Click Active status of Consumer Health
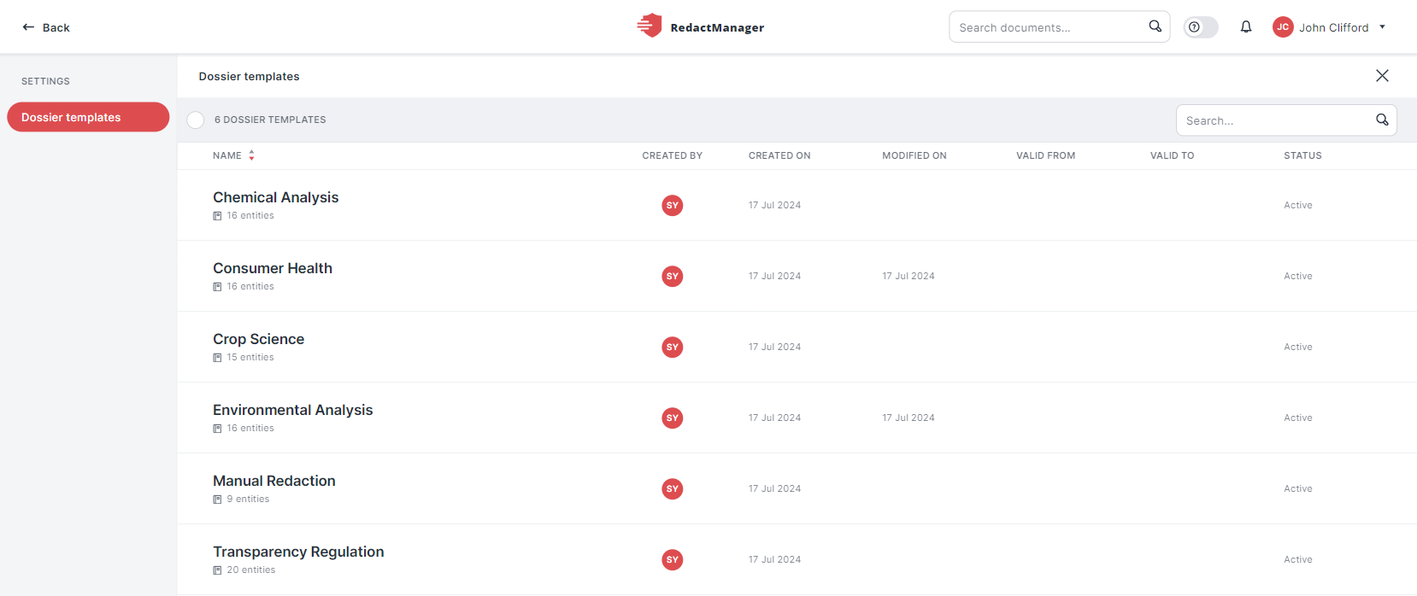Viewport: 1417px width, 596px height. coord(1297,276)
